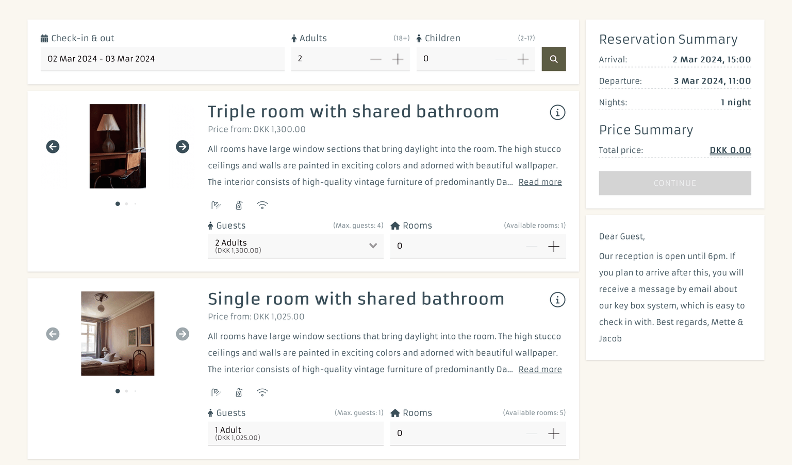Image resolution: width=792 pixels, height=465 pixels.
Task: Open Single room info icon
Action: pos(557,300)
